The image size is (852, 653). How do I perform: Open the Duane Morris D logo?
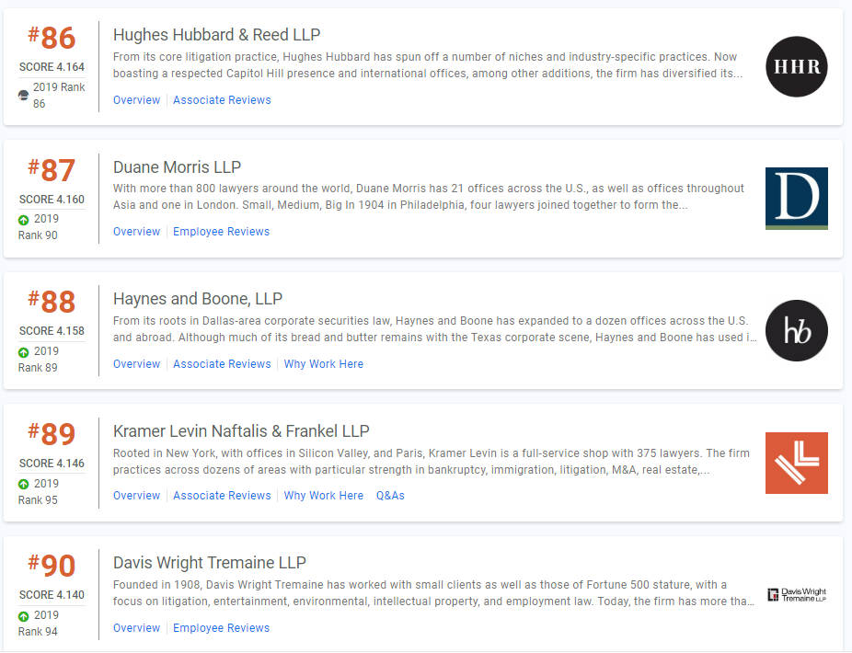coord(797,199)
